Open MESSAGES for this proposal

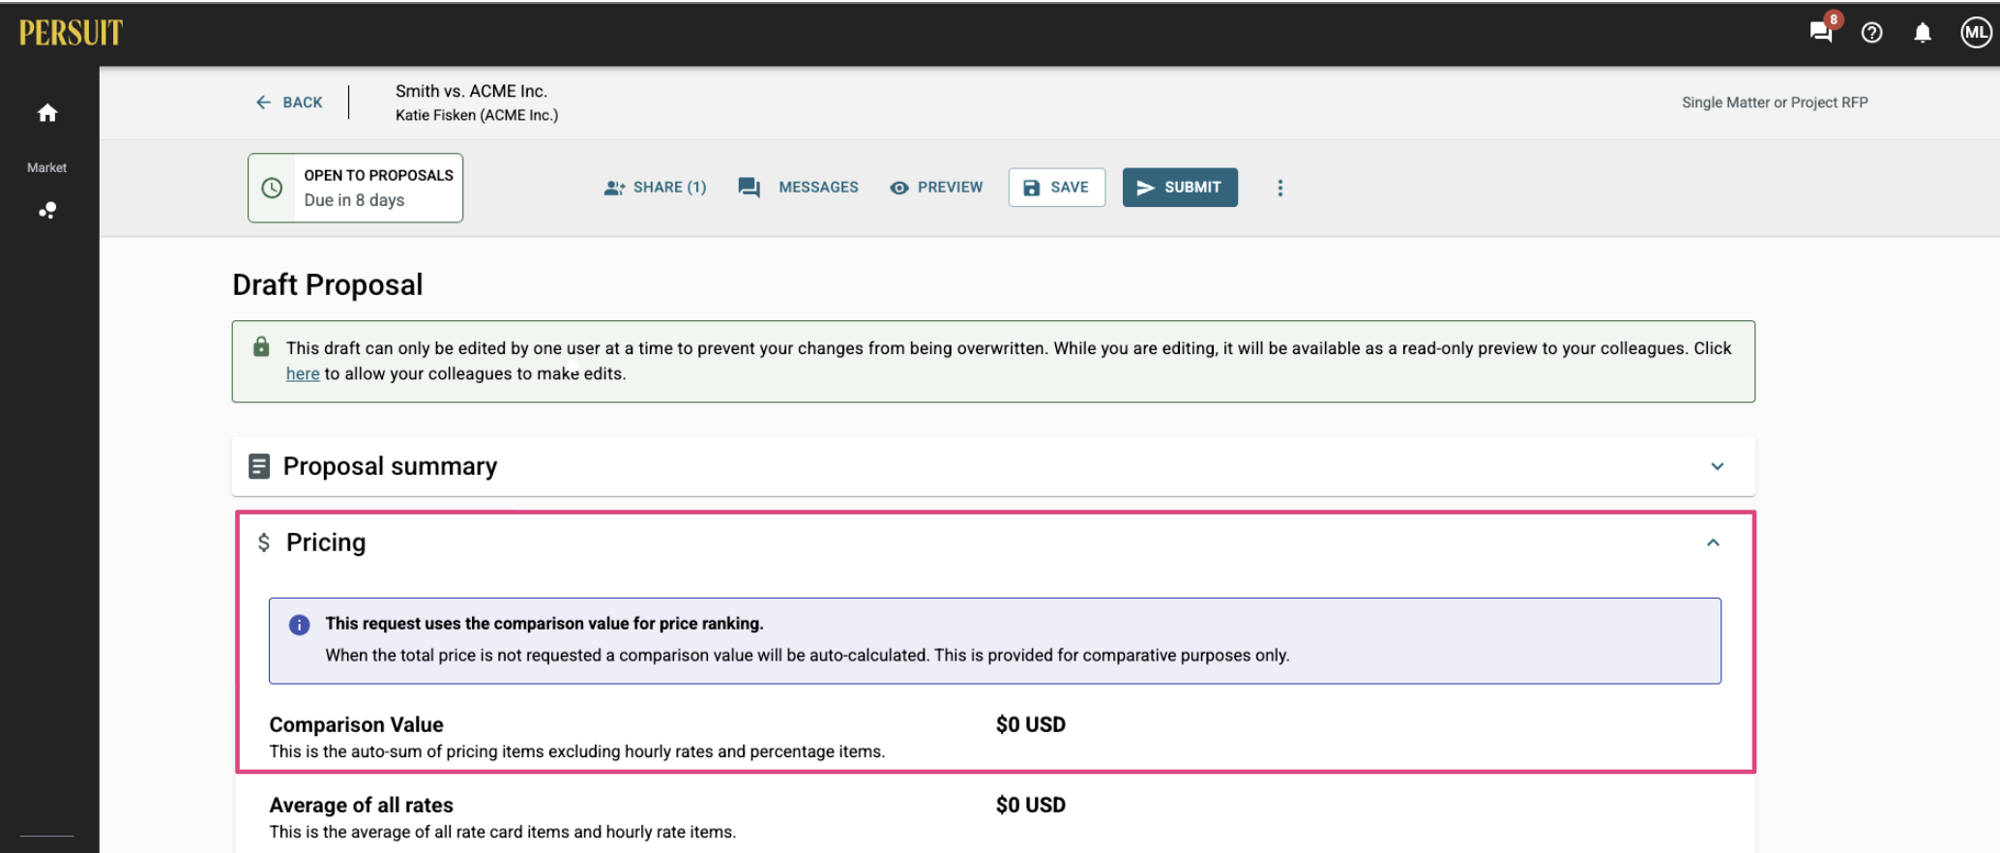798,188
